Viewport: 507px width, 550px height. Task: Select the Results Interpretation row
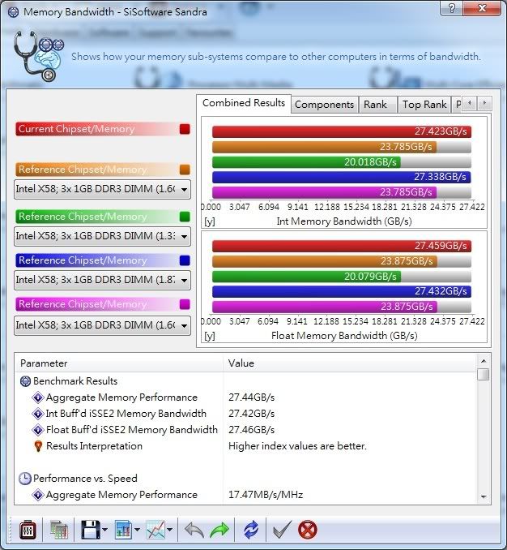click(245, 446)
